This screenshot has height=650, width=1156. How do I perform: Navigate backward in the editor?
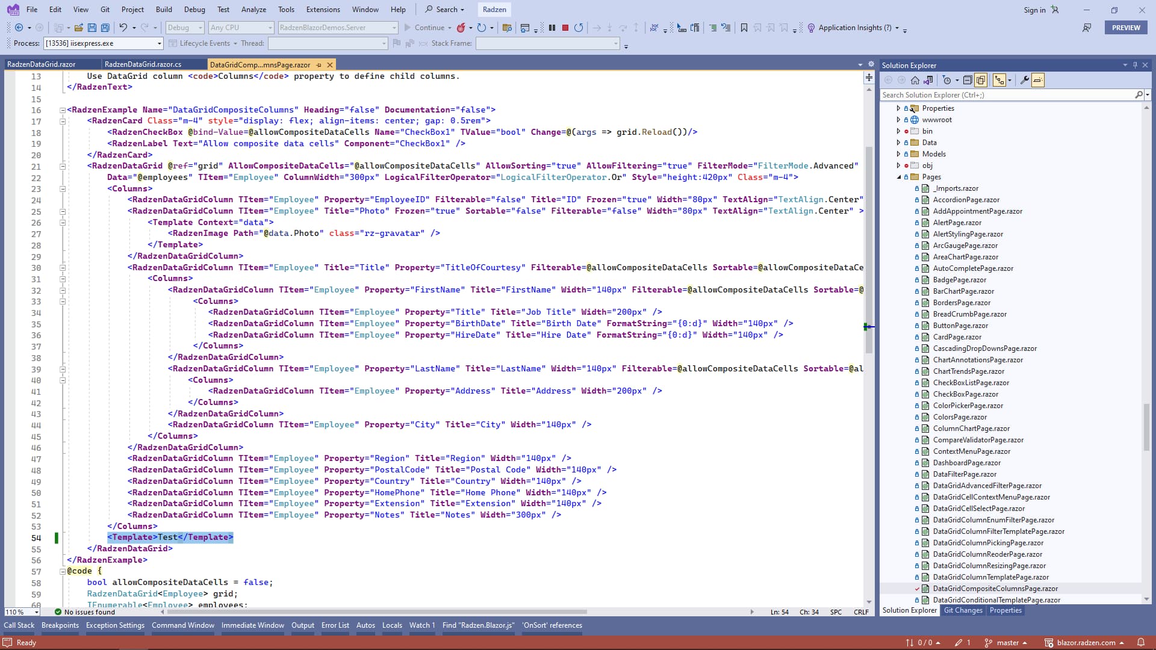pyautogui.click(x=19, y=28)
